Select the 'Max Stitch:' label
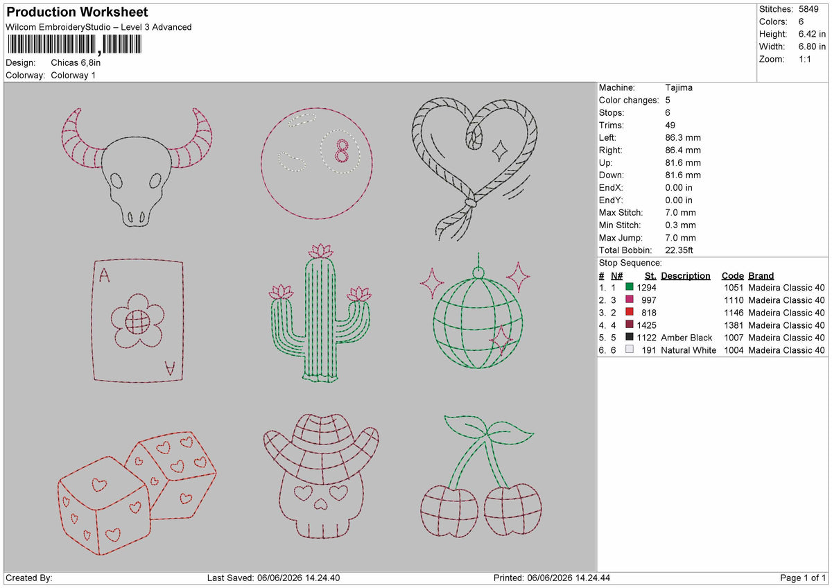832x588 pixels. (x=621, y=212)
